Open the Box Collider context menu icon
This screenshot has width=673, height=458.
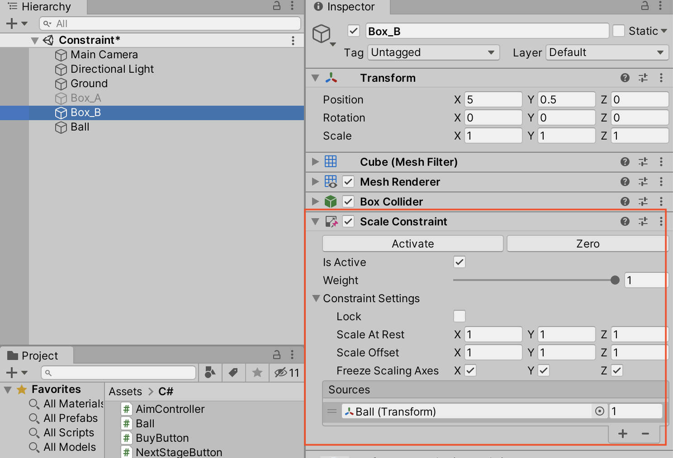point(661,201)
